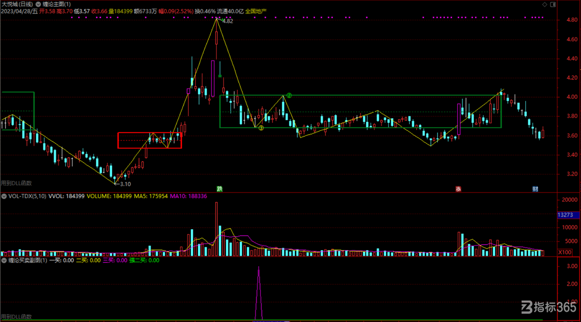
Task: Click the date 2023/04/28/五
Action: point(19,11)
